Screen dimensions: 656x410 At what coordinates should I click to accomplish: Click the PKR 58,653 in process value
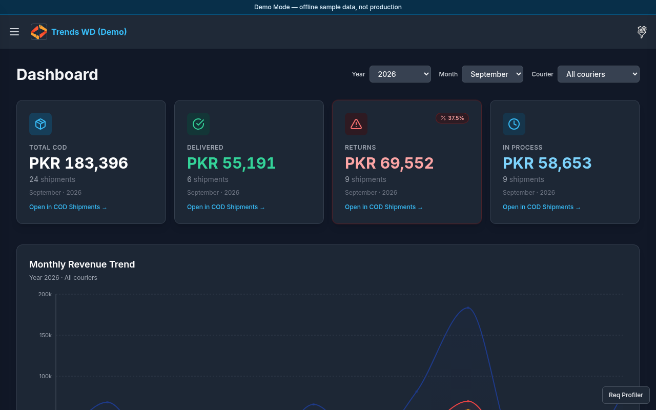point(547,163)
